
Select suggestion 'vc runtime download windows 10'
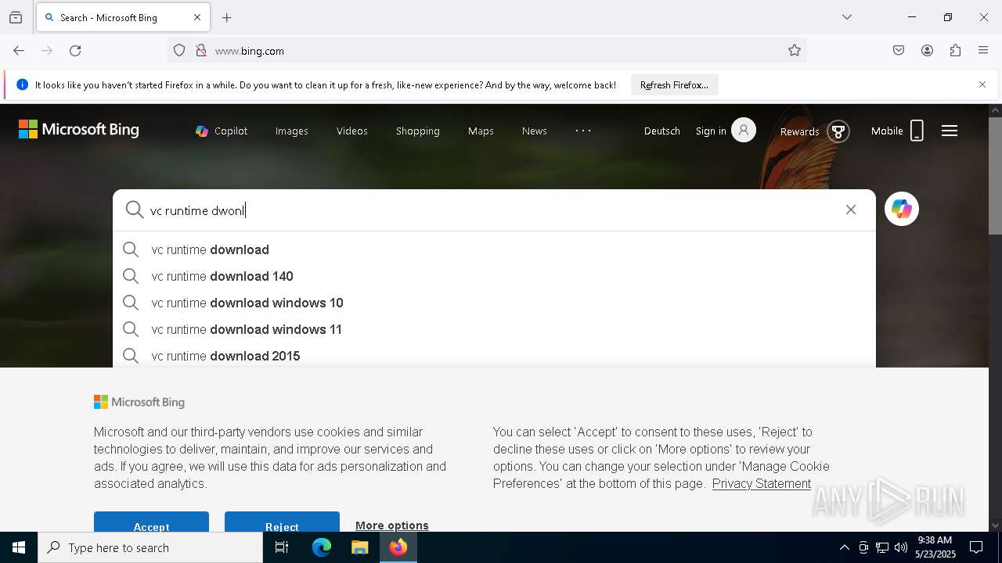click(494, 303)
